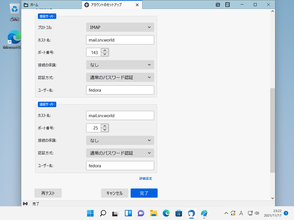Open Windows Start menu on taskbar

tap(90, 213)
